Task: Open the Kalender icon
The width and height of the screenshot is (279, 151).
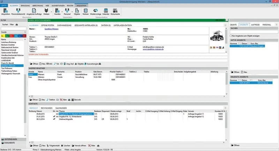Action: click(106, 12)
